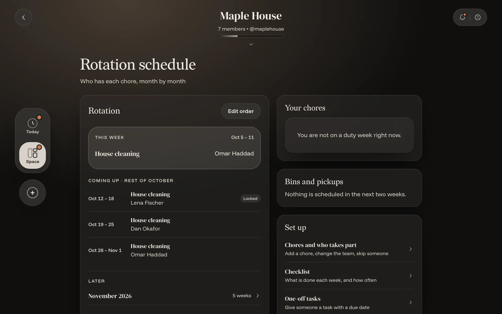Click the Edit order button
The width and height of the screenshot is (502, 314).
241,111
